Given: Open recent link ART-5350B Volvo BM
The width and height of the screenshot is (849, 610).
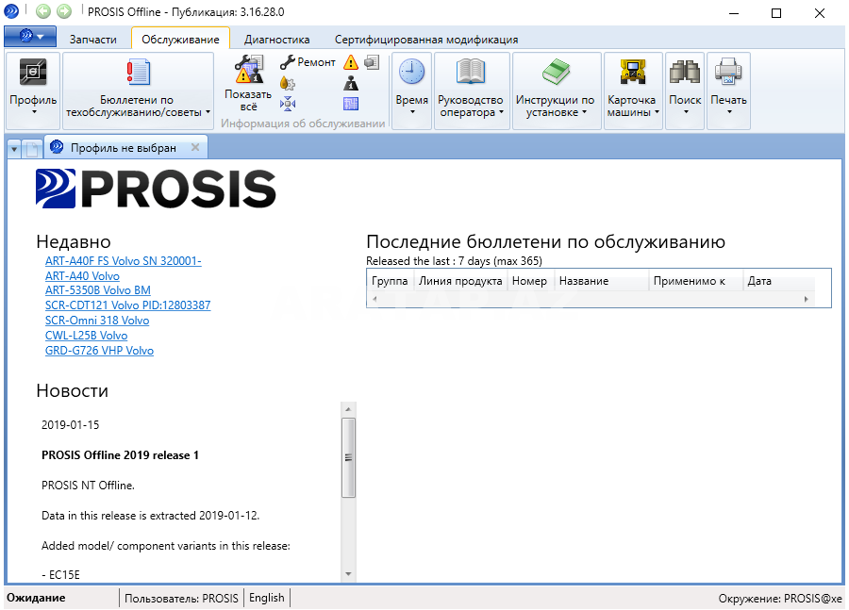Looking at the screenshot, I should 97,290.
